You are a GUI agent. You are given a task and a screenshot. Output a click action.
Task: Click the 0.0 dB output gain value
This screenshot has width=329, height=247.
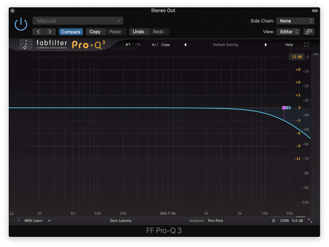point(297,221)
